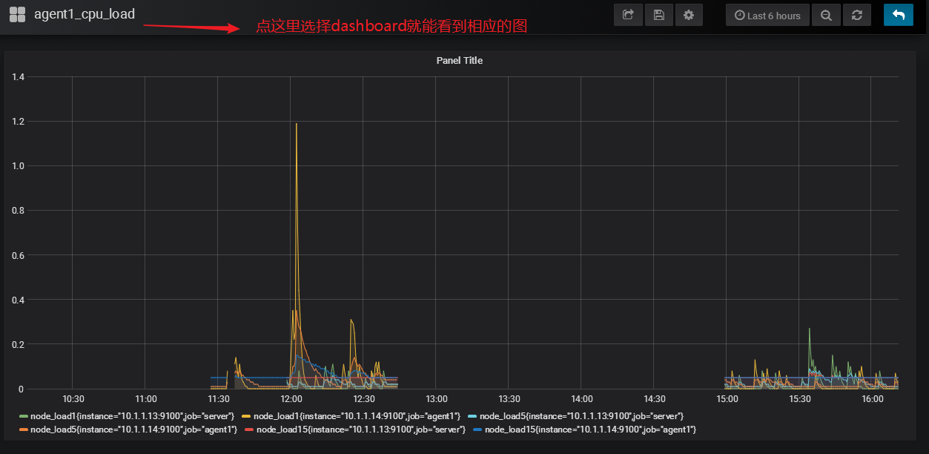Click the 13:00 x-axis time label
The width and height of the screenshot is (929, 454).
[436, 399]
